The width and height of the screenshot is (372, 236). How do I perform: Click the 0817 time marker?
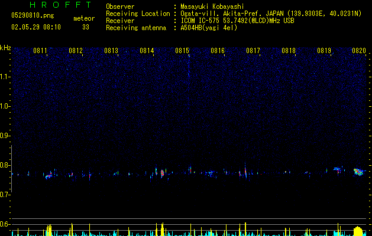(253, 51)
